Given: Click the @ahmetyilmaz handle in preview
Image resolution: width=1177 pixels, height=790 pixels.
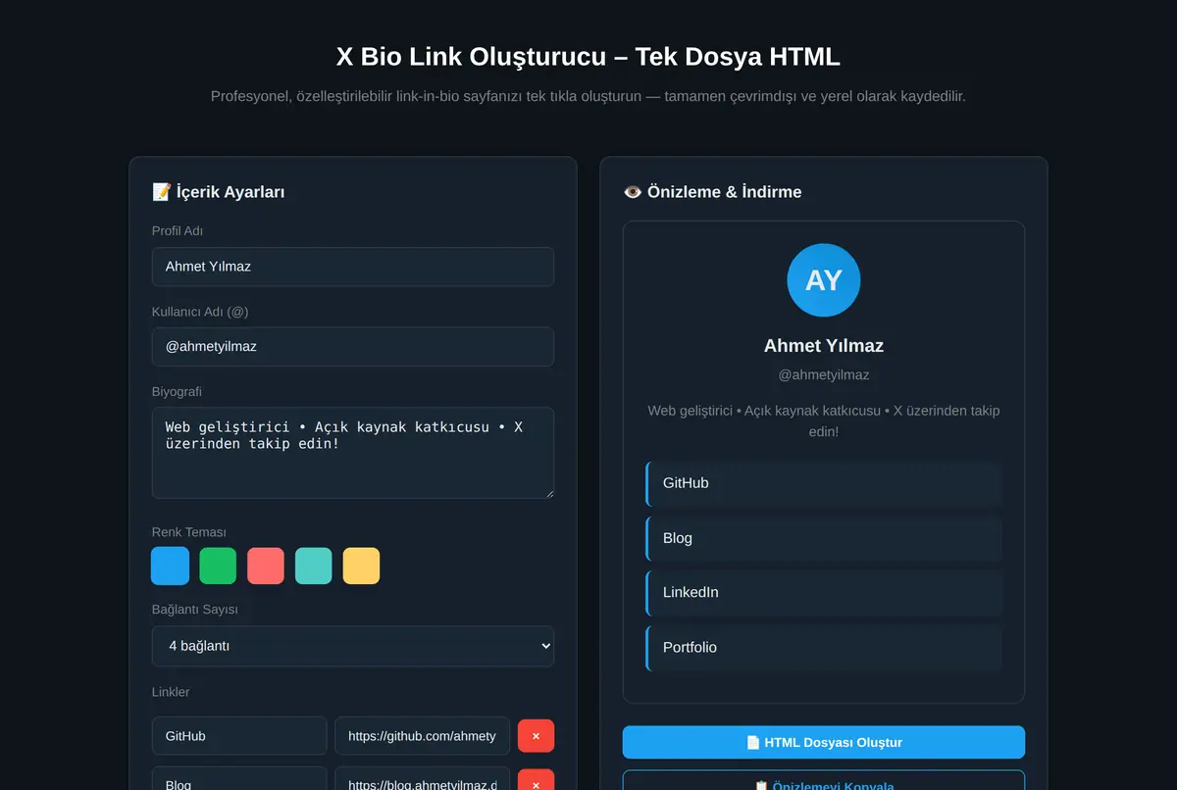Looking at the screenshot, I should click(824, 374).
